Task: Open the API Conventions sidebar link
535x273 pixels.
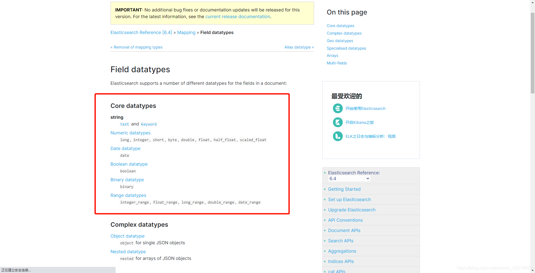Action: [345, 220]
